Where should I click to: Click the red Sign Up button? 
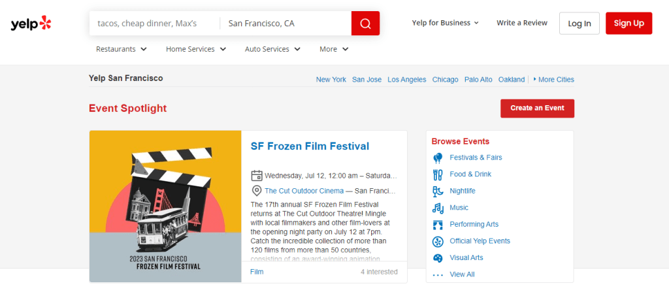point(629,23)
